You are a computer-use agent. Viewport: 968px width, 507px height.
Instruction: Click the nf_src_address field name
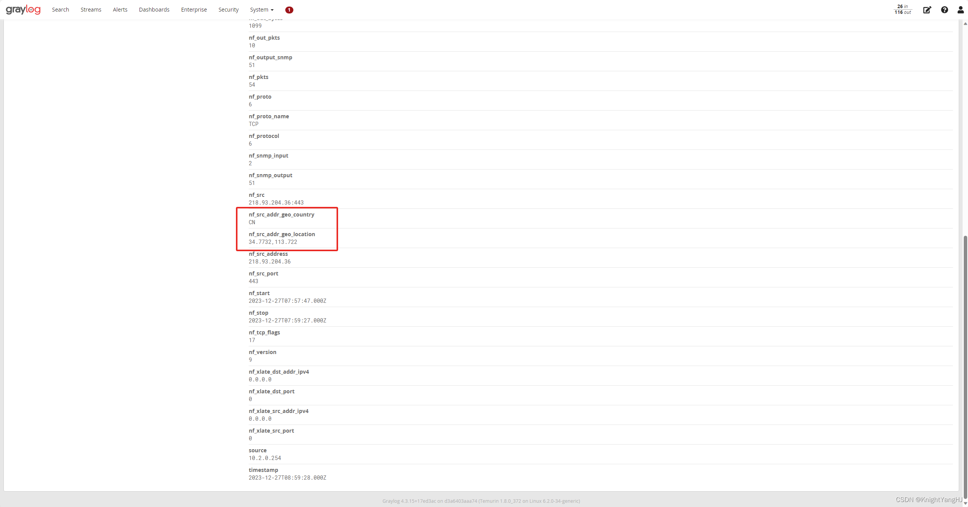click(x=268, y=254)
